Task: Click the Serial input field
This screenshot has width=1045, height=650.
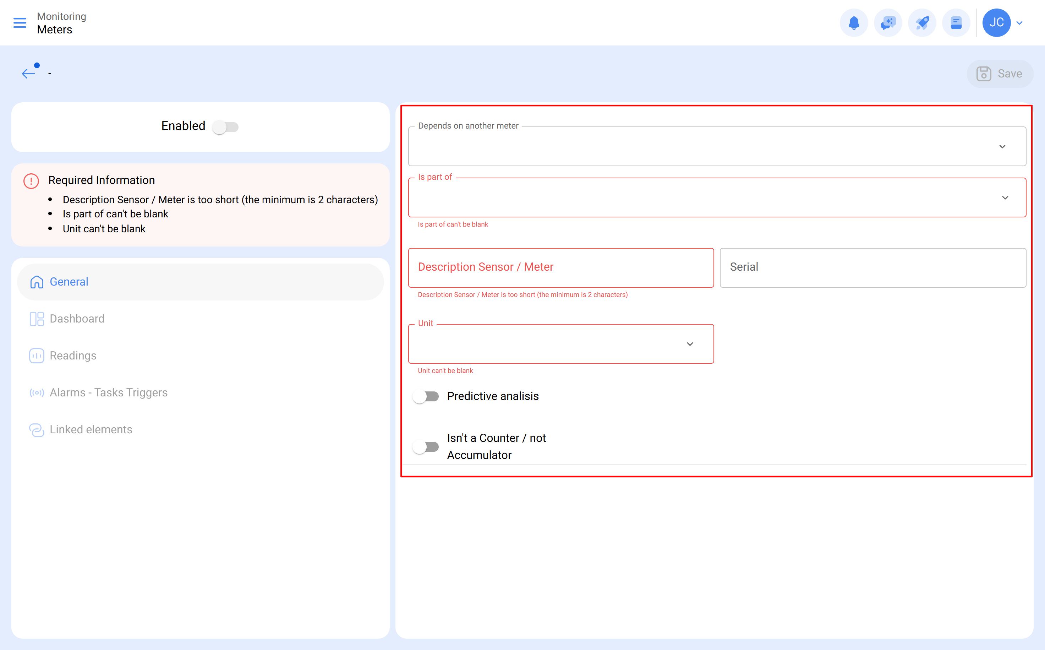Action: coord(873,268)
